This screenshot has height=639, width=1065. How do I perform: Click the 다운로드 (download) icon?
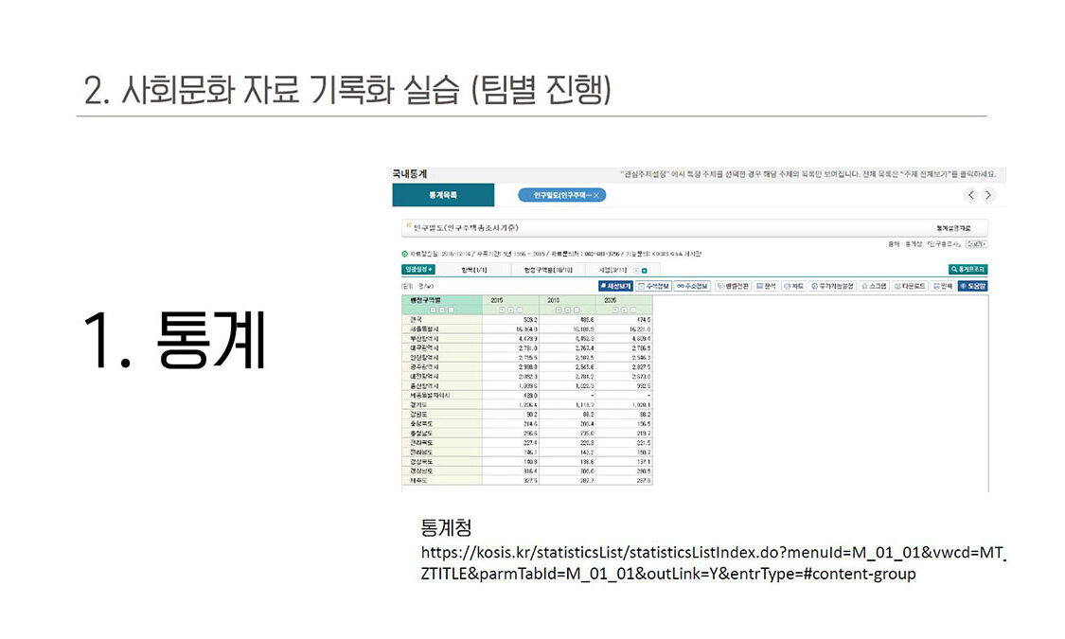tap(910, 288)
